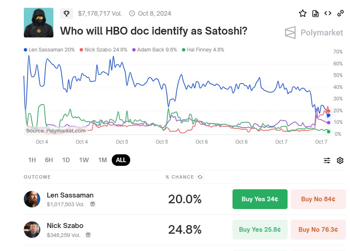
Task: Open the market document icon
Action: click(x=315, y=13)
